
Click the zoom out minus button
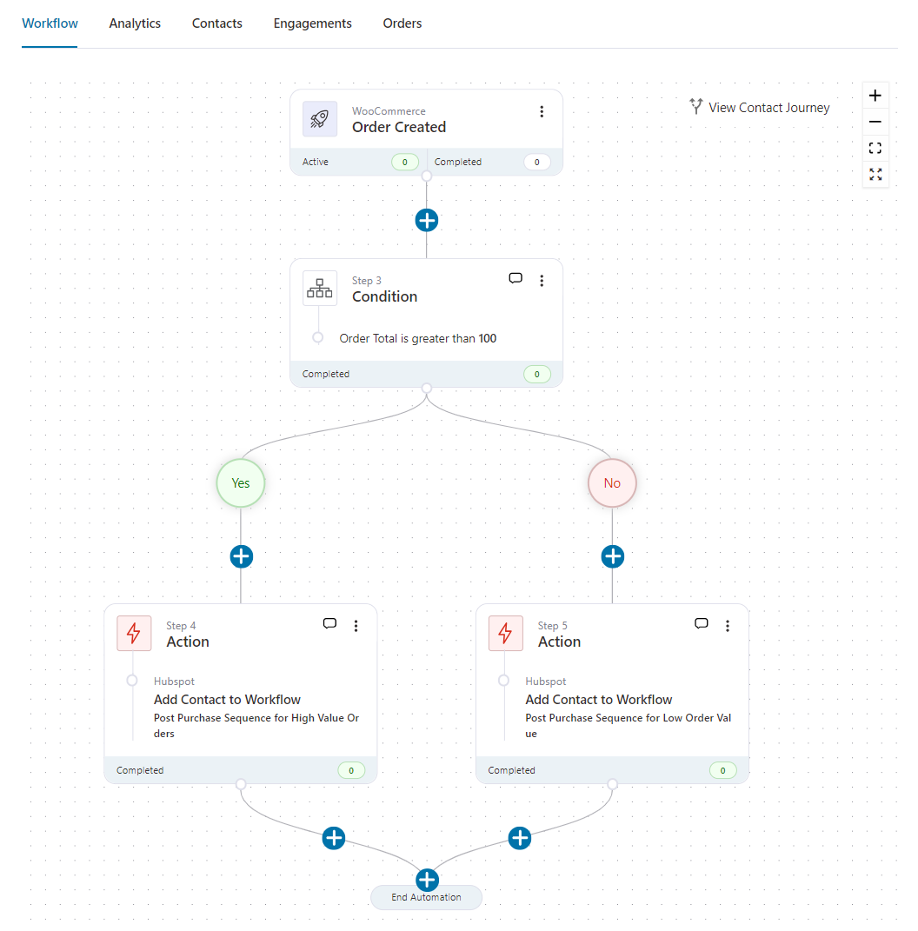click(875, 122)
